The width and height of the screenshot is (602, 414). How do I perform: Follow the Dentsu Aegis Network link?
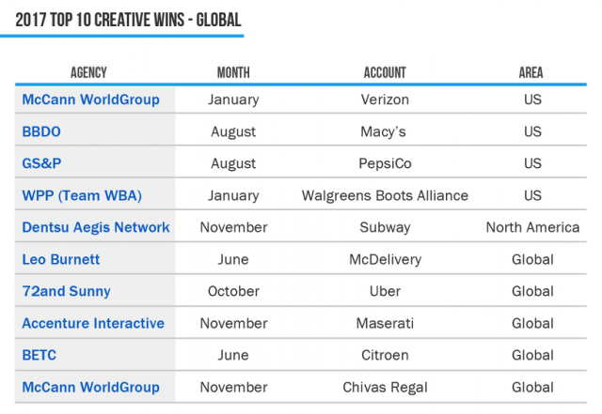96,228
